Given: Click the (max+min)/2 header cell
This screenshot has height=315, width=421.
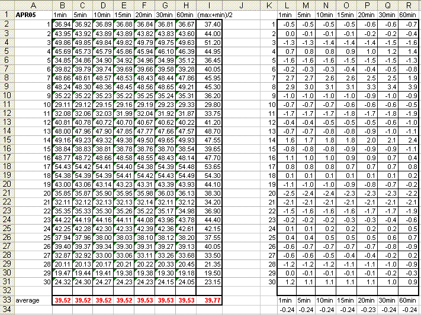Looking at the screenshot, I should pos(215,15).
